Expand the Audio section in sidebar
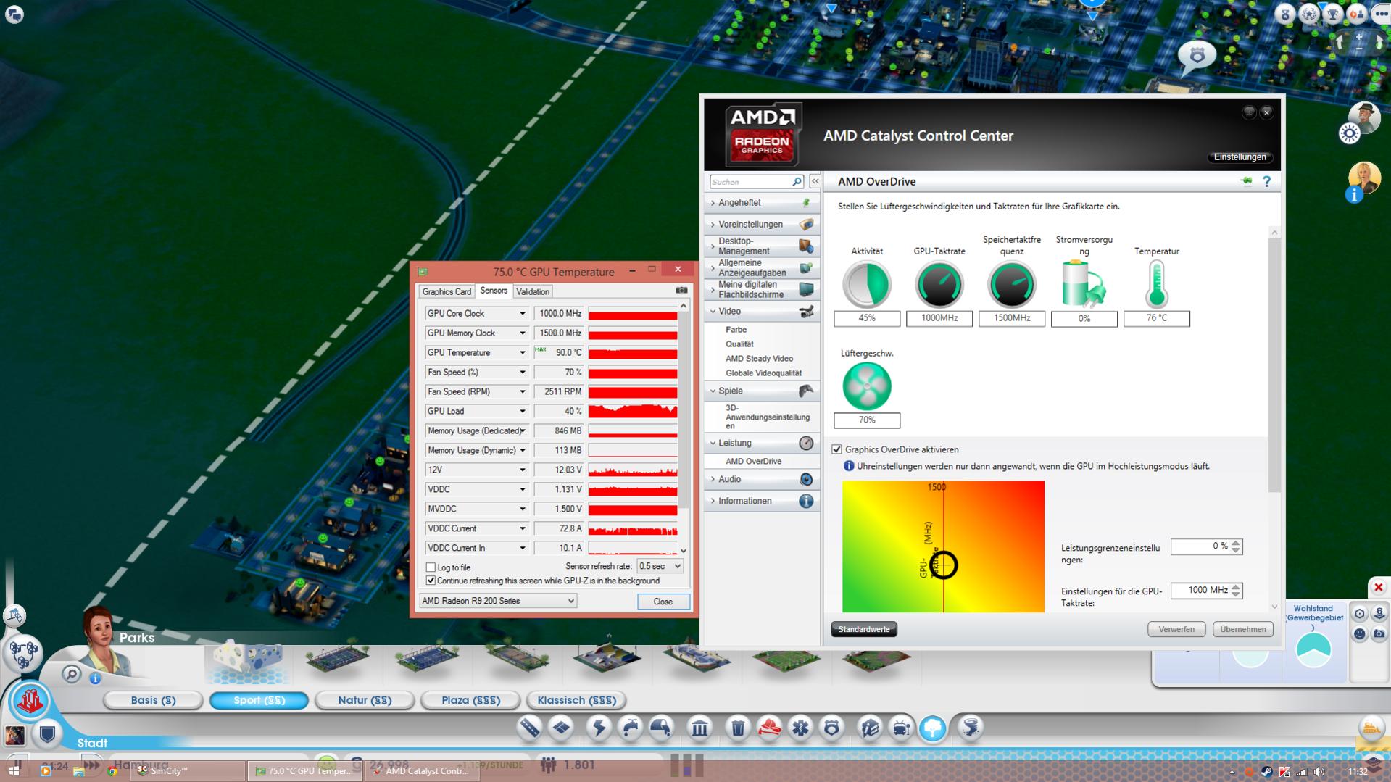The width and height of the screenshot is (1391, 782). (x=762, y=479)
